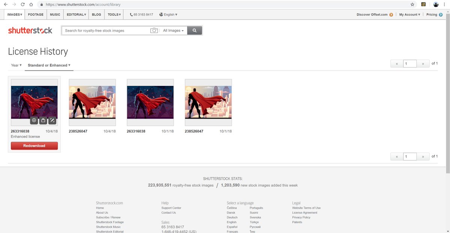Open the 10/4/18 thumbnail for image 263316038
Viewport: 450px width, 233px height.
(x=34, y=102)
